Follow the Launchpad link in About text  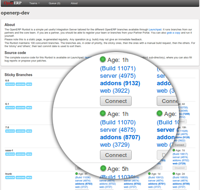pyautogui.click(x=155, y=29)
